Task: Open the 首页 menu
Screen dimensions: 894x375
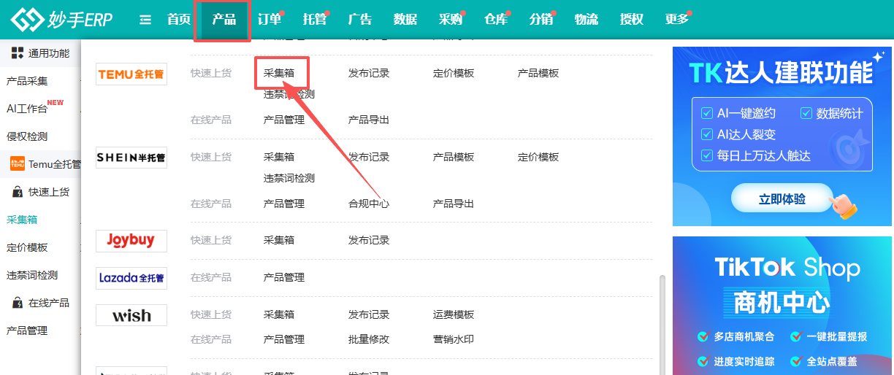Action: (179, 20)
